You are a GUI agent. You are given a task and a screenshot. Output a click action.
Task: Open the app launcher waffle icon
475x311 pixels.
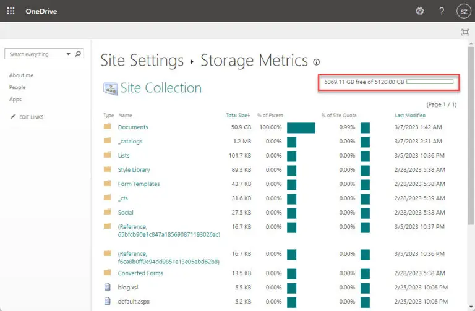pyautogui.click(x=11, y=11)
